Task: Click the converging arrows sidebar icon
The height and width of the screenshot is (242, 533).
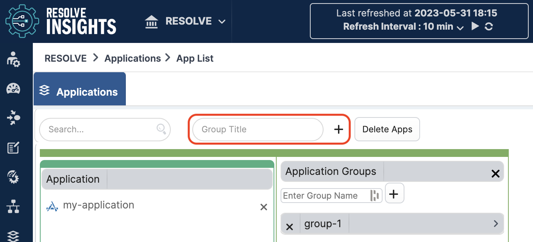Action: (13, 118)
